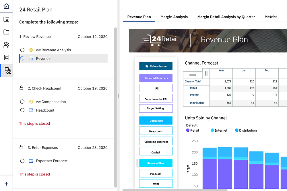Switch to the Metrics tab
Viewport: 287px width, 191px height.
(271, 17)
